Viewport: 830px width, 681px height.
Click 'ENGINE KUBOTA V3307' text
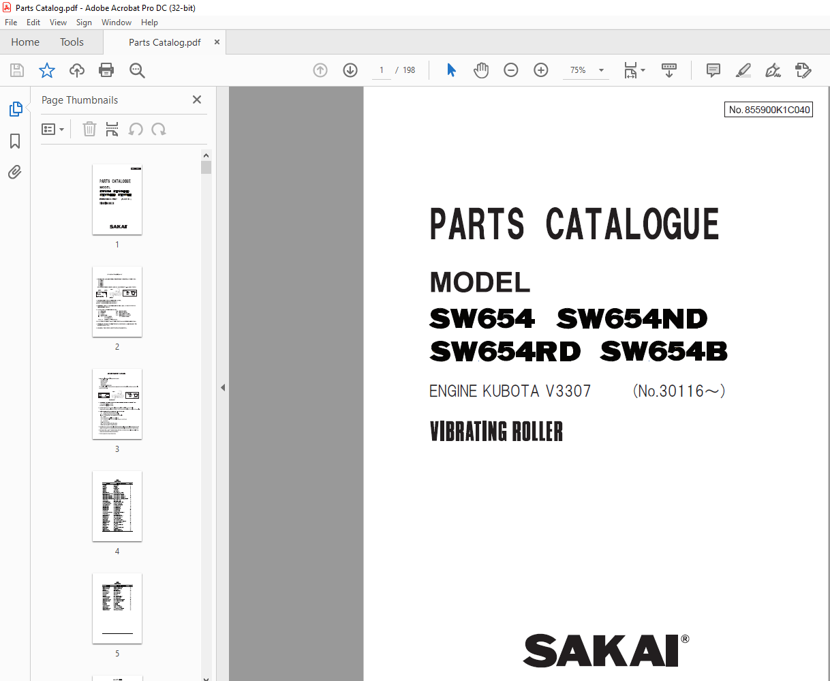coord(510,391)
